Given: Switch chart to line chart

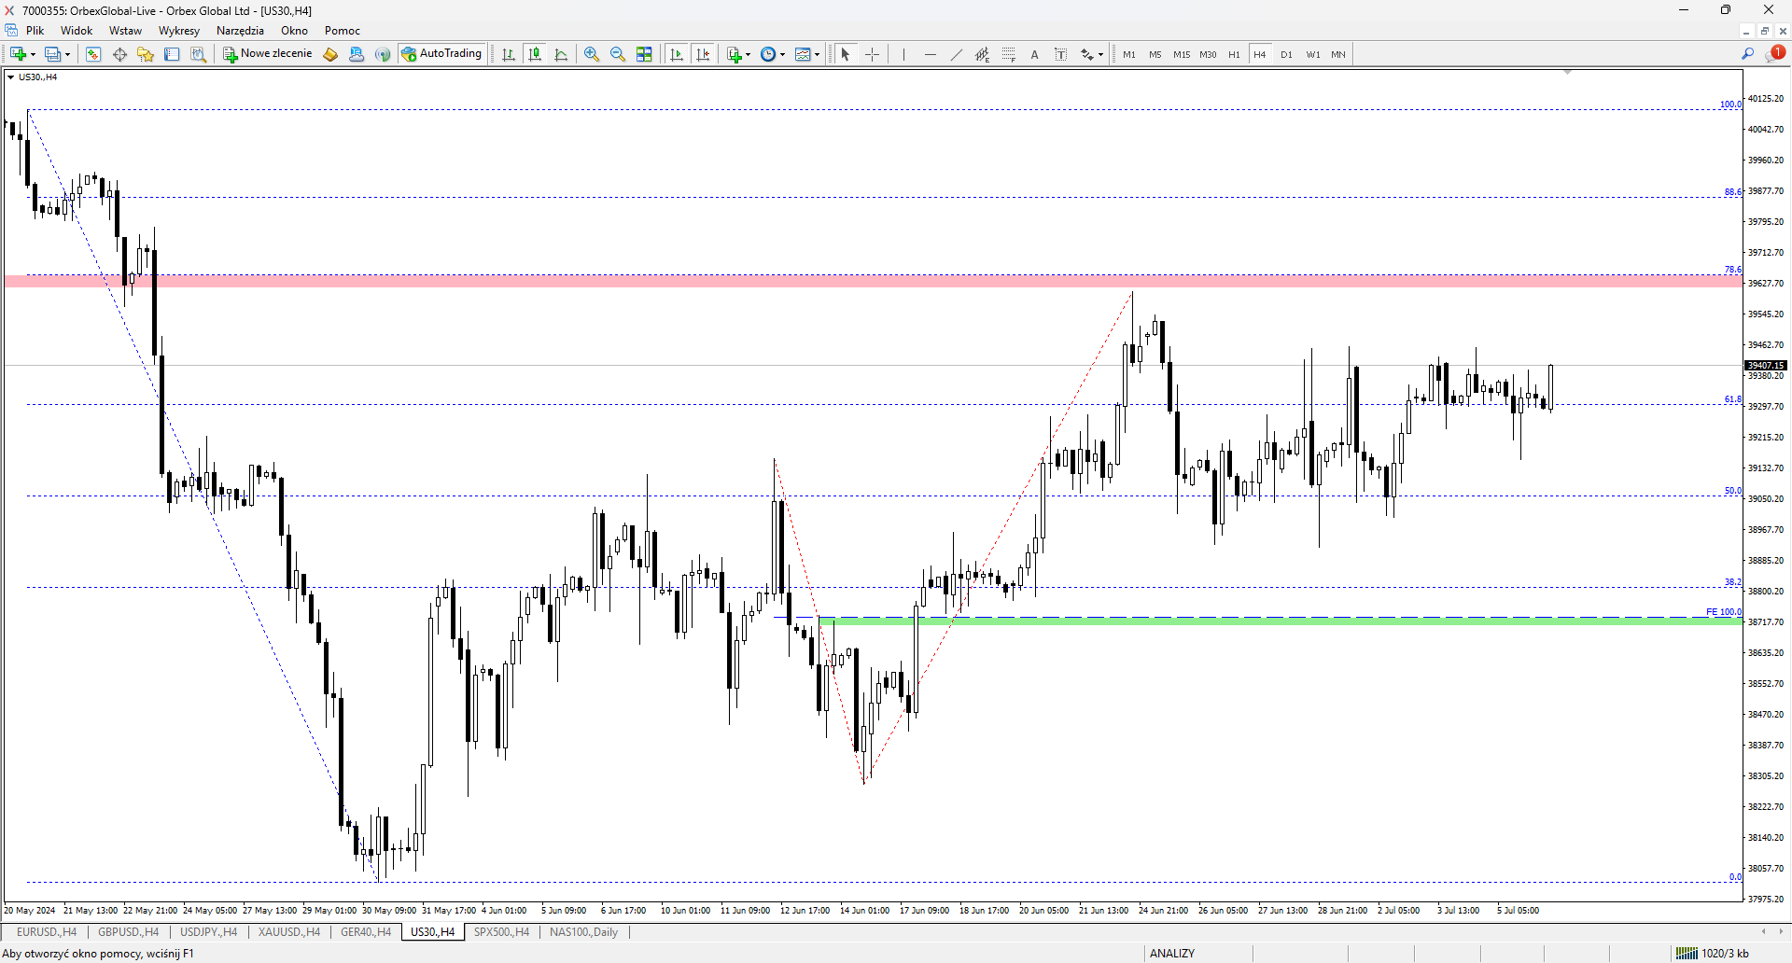Looking at the screenshot, I should tap(561, 54).
